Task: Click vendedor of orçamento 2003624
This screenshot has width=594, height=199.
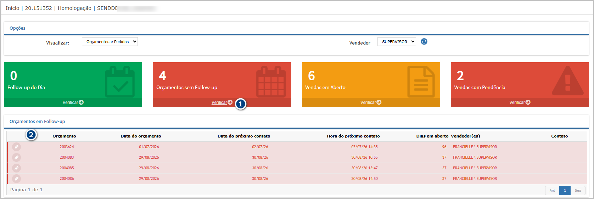Action: coord(475,147)
